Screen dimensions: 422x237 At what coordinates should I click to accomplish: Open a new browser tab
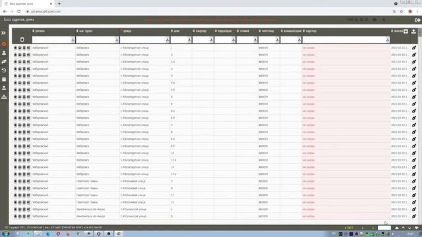pos(59,4)
